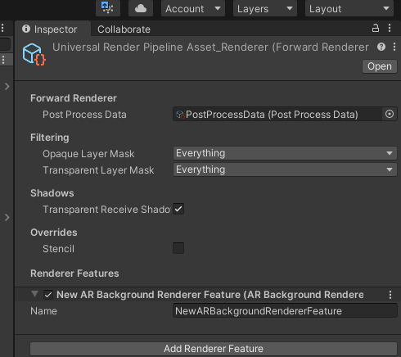Open the asset help reference icon
This screenshot has width=401, height=357.
[x=381, y=47]
